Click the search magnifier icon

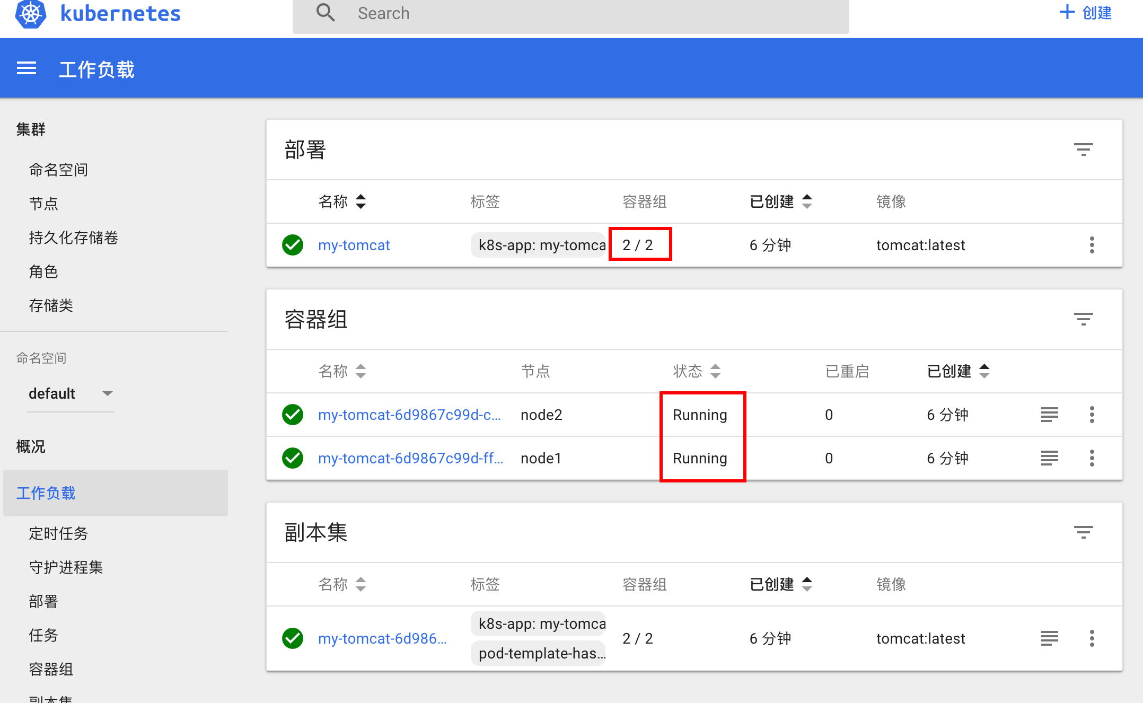tap(326, 12)
